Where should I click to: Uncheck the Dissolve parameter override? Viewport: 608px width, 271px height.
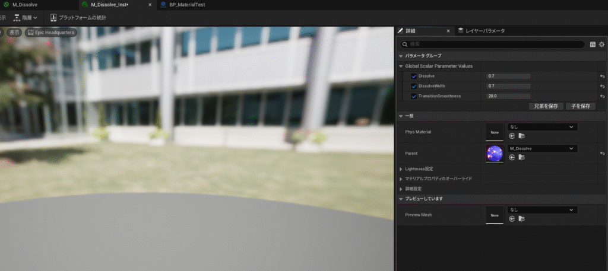[414, 76]
